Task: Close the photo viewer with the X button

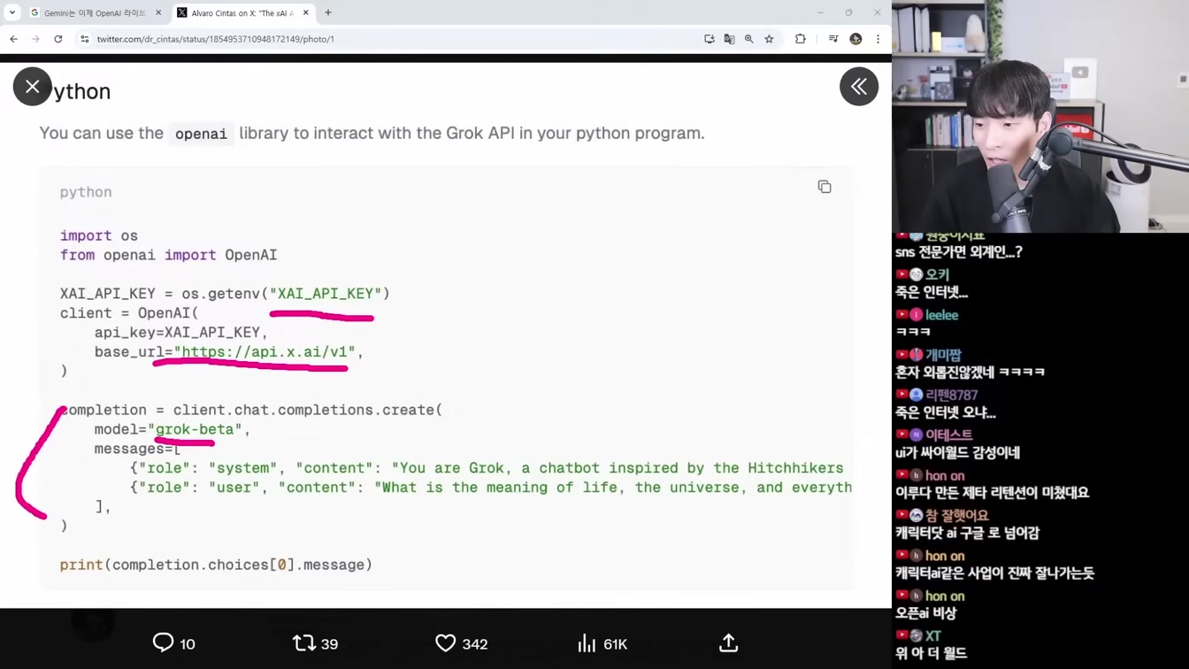Action: [33, 87]
